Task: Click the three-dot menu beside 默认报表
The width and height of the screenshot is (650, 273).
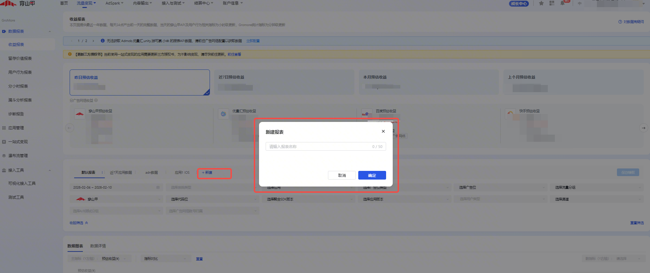Action: [102, 173]
